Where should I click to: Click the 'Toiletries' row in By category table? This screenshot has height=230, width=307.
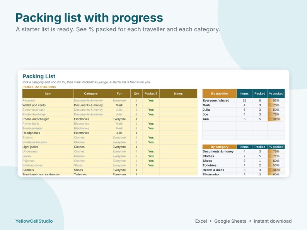pos(244,165)
